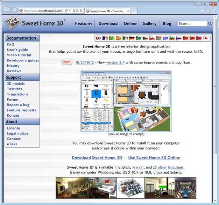Switch language with the Hungarian flag
Viewport: 219px width, 205px height.
pos(159,38)
